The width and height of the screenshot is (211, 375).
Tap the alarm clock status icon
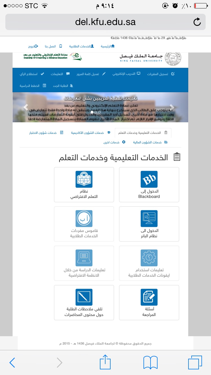click(x=175, y=5)
